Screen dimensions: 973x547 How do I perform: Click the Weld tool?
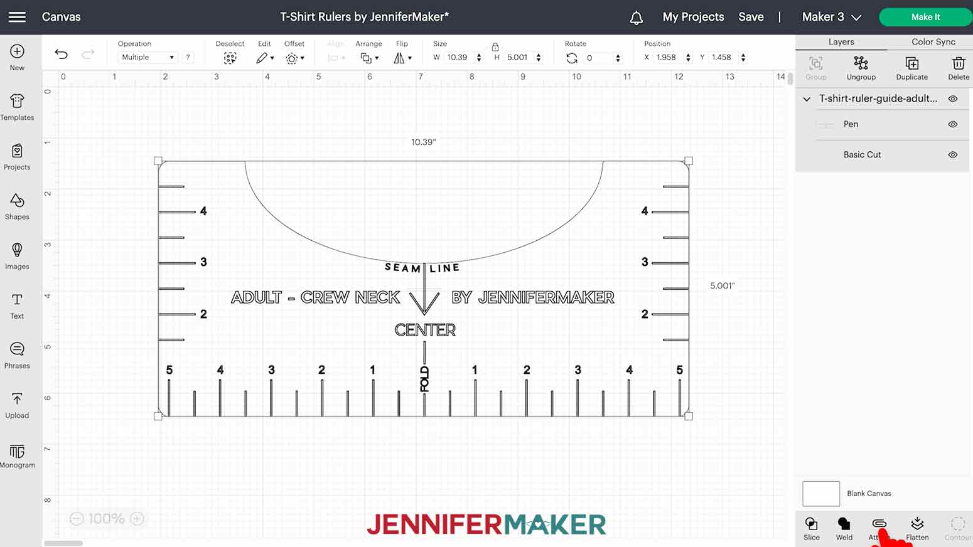tap(844, 528)
